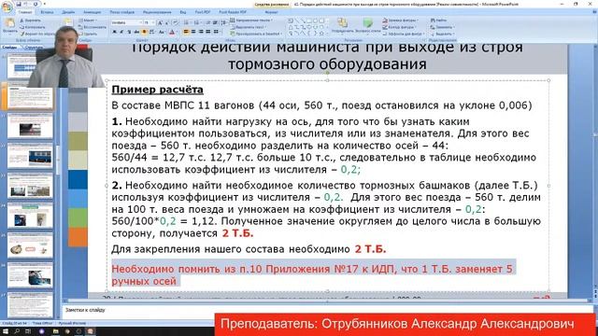598x336 pixels.
Task: Click Copy (Копировать) in the clipboard group
Action: [x=33, y=27]
